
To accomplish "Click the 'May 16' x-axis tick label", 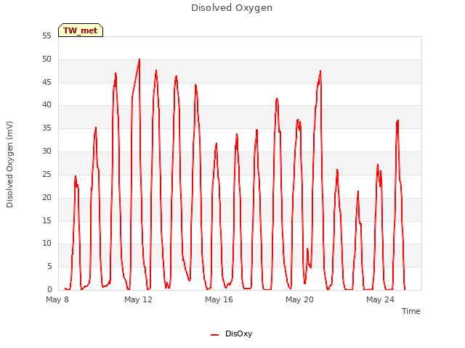I will click(219, 299).
